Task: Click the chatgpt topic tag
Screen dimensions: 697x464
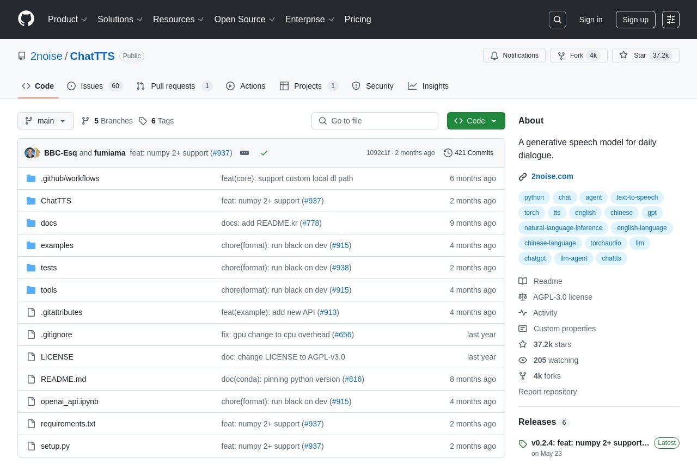Action: [x=535, y=258]
